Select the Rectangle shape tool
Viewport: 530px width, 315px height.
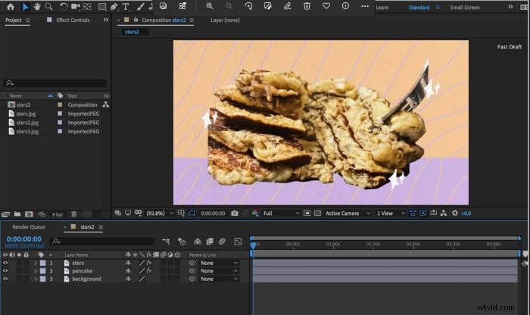(x=101, y=6)
